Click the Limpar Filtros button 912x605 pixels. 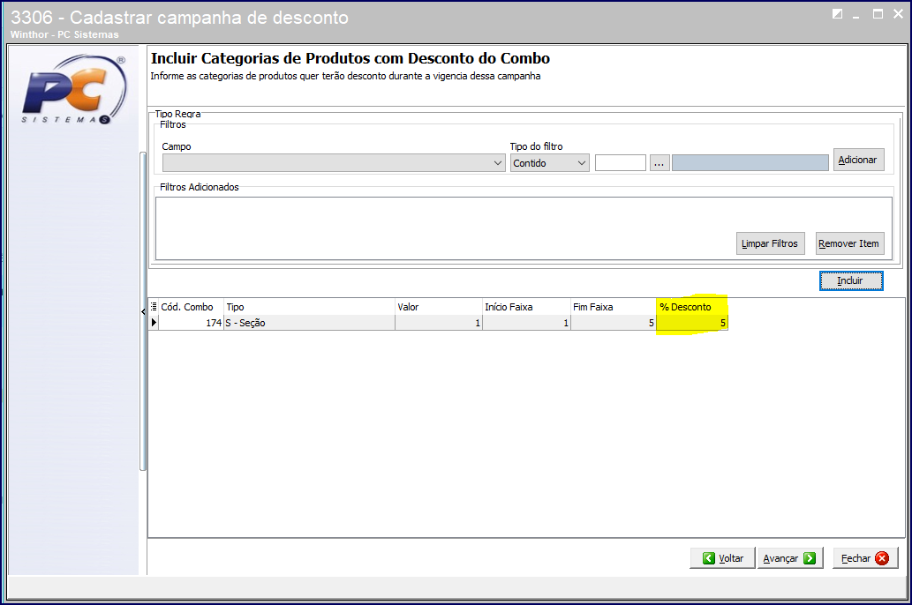[770, 243]
